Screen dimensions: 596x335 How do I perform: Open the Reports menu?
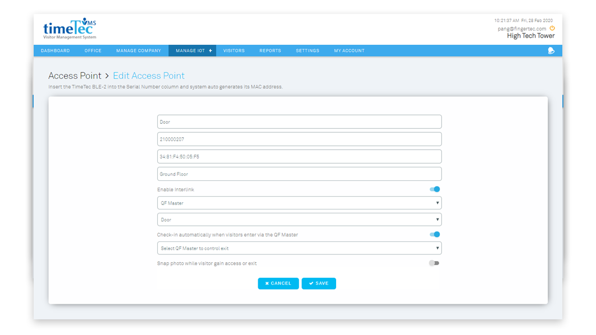(x=270, y=50)
